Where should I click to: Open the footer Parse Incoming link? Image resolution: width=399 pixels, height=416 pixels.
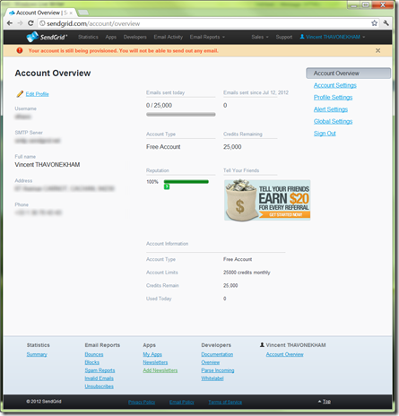218,370
